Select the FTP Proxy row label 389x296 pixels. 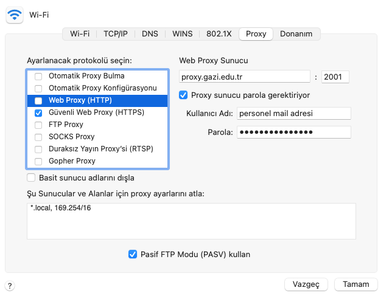click(x=66, y=125)
